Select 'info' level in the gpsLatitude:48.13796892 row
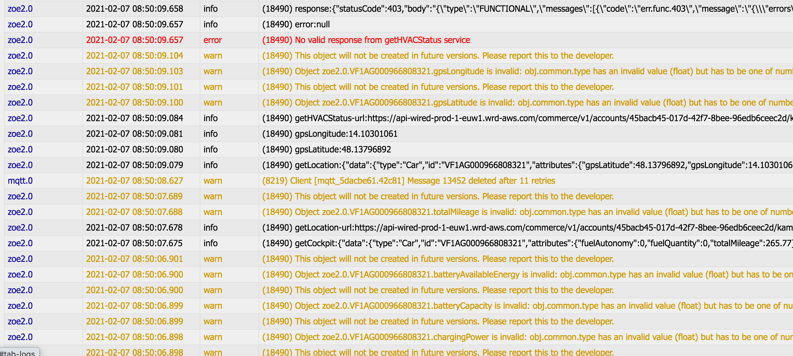The image size is (793, 356). click(x=210, y=150)
